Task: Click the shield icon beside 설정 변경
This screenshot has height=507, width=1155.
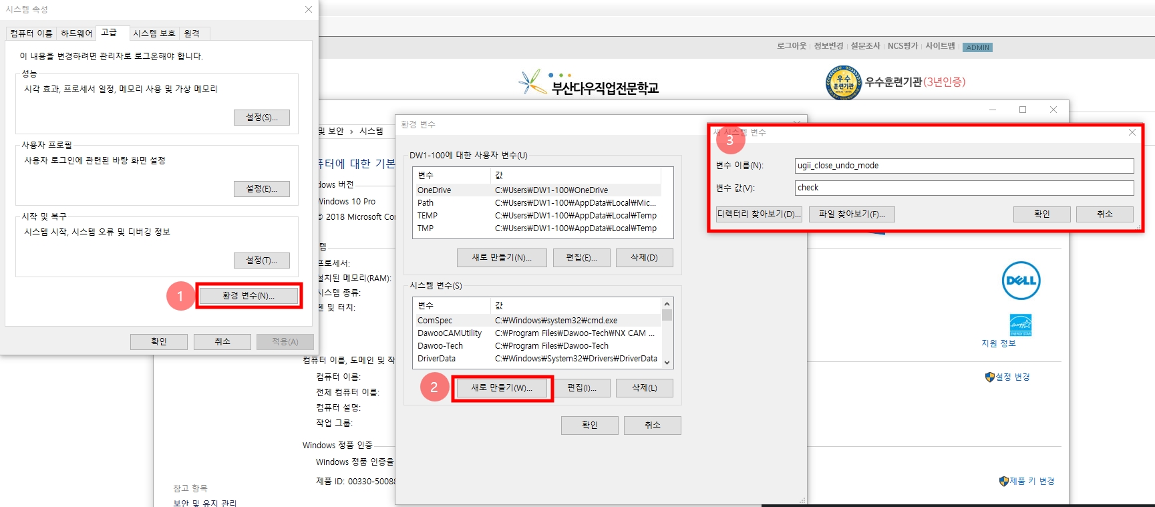Action: click(x=989, y=377)
